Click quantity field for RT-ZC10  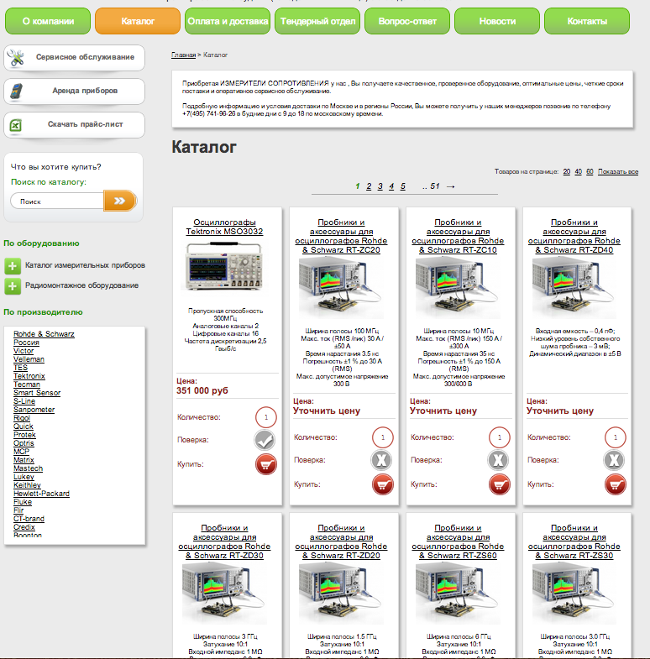click(x=500, y=437)
